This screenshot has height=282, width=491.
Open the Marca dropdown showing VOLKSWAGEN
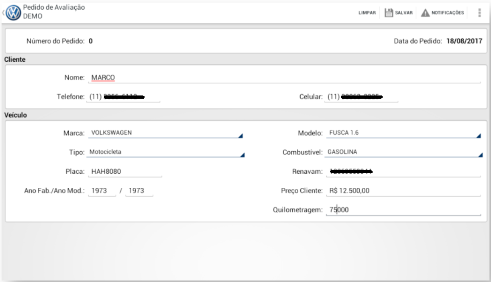coord(165,133)
